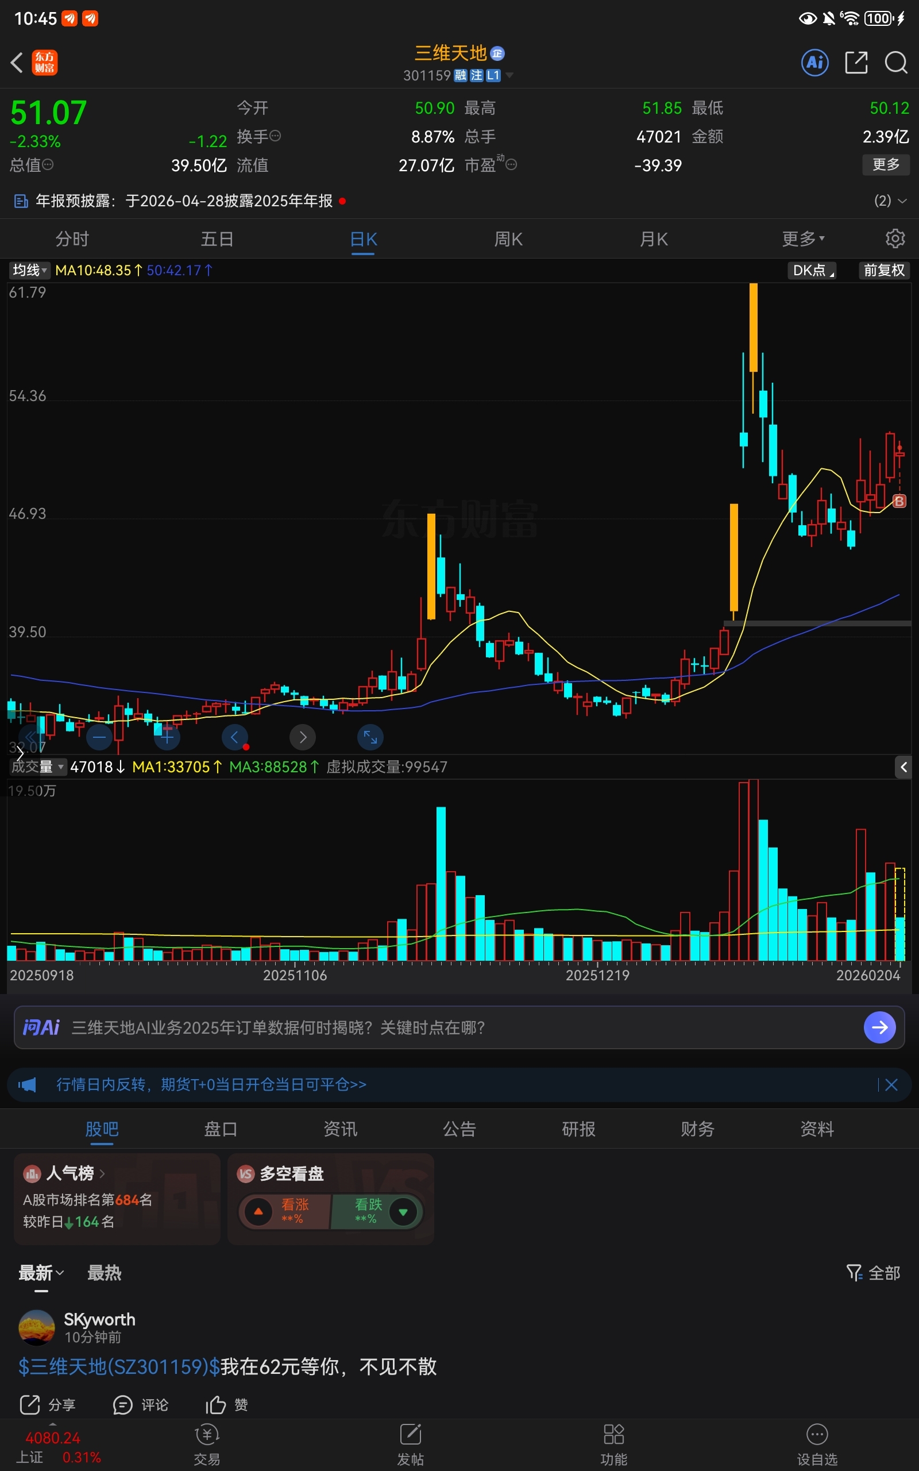Vote 看涨 in 多空看盘
919x1471 pixels.
click(x=285, y=1211)
